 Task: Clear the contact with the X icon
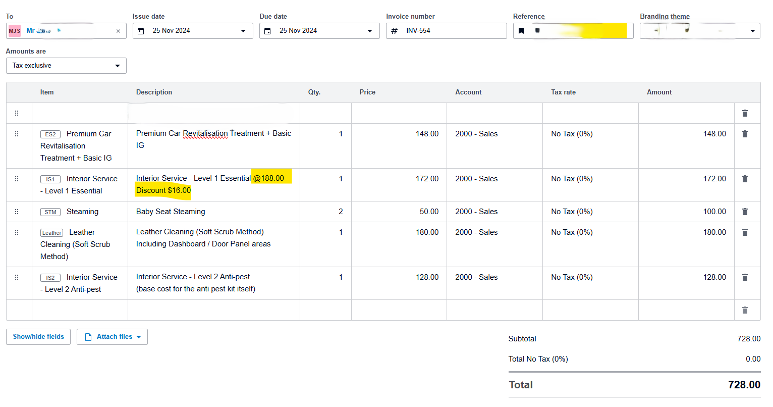click(x=118, y=31)
